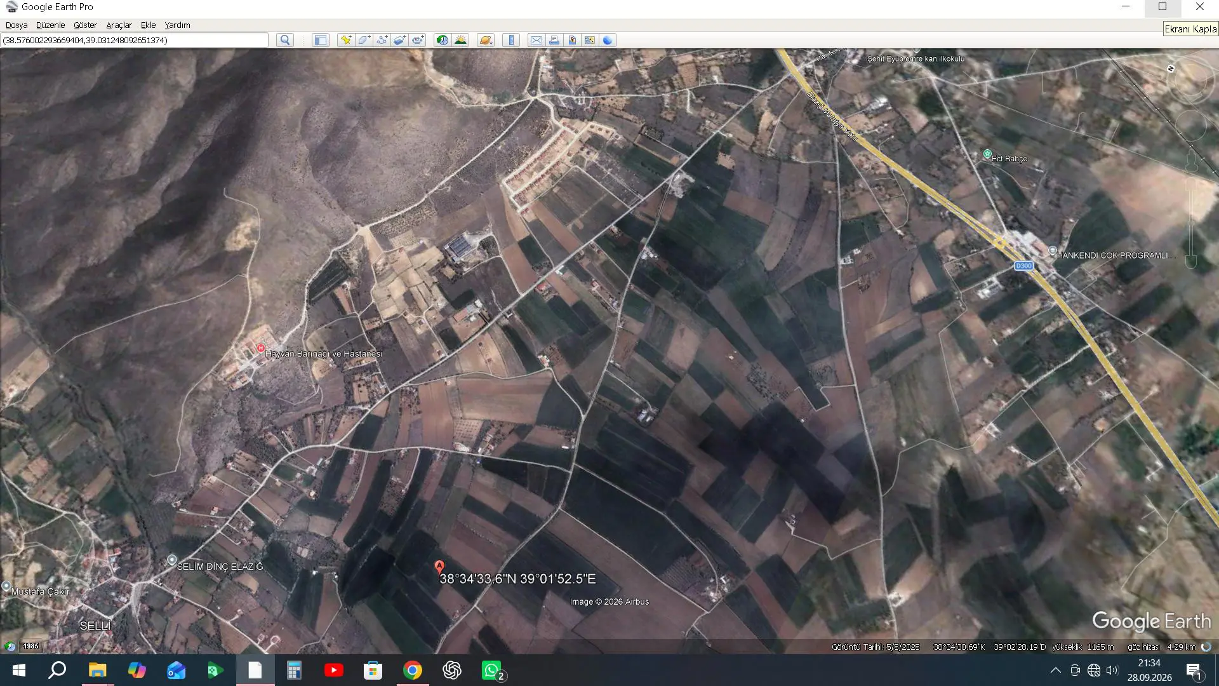
Task: Show historical imagery with clock icon
Action: click(x=443, y=40)
